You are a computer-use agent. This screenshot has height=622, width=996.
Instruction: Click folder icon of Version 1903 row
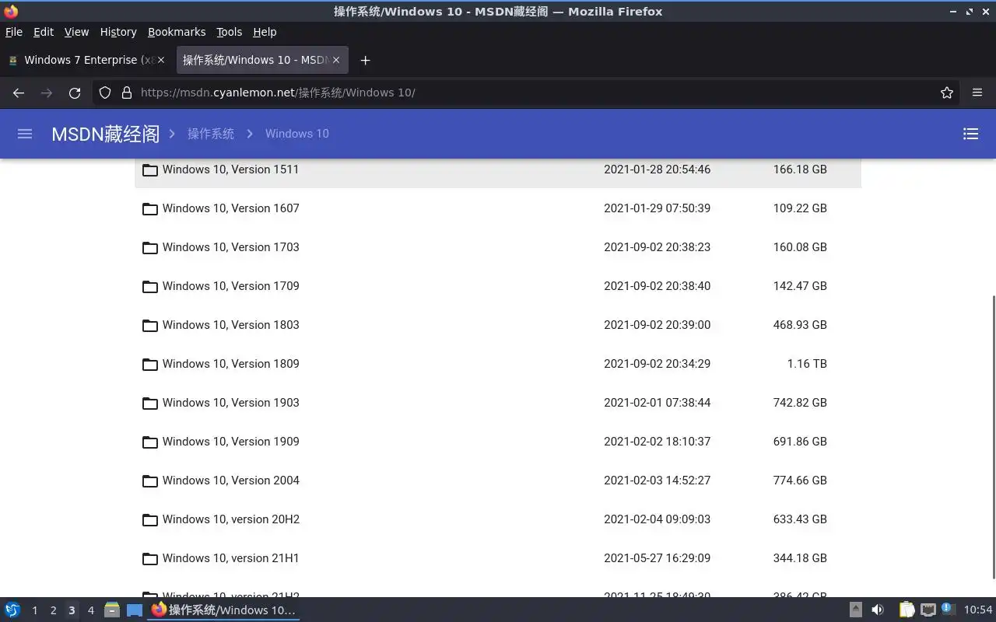[150, 403]
